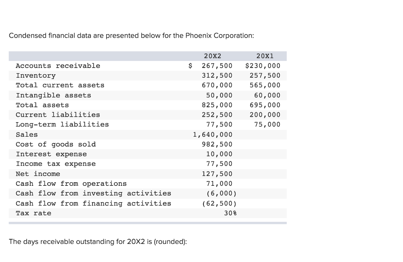
Task: Click the Cash flow from financing activities label
Action: [93, 203]
